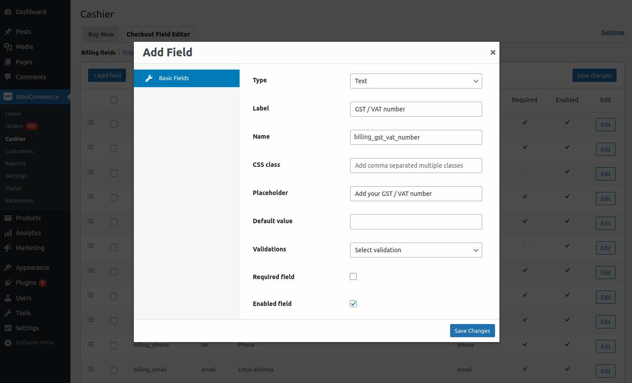Viewport: 632px width, 383px height.
Task: Click the Save Changes button in the modal
Action: [x=472, y=331]
